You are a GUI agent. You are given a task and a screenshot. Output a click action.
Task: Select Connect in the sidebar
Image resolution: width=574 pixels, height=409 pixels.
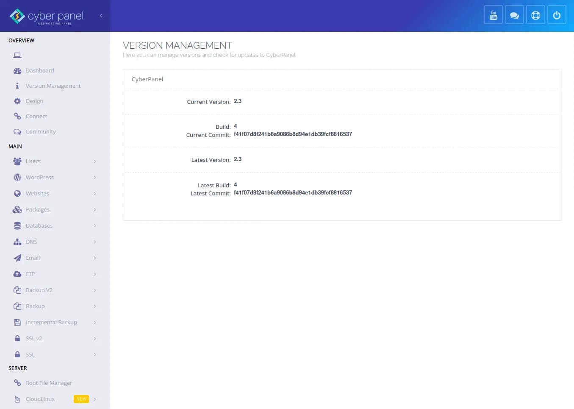coord(36,116)
